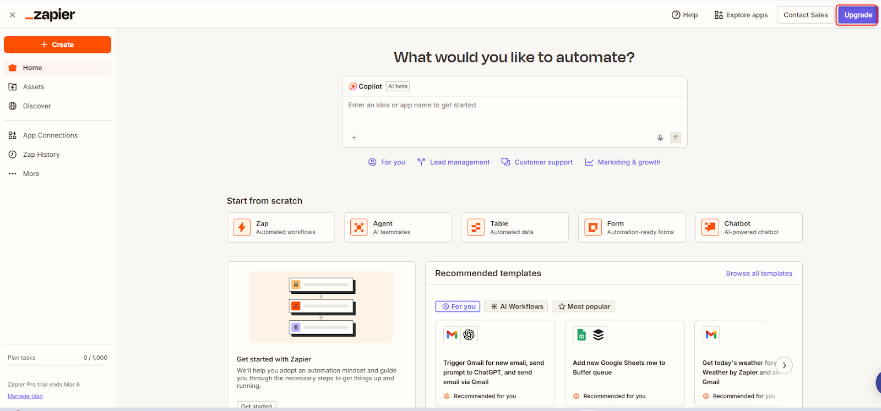Go to App Connections

pos(57,135)
